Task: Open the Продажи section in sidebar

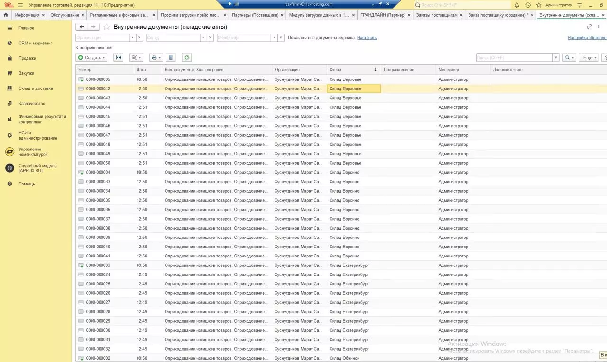Action: pyautogui.click(x=27, y=58)
